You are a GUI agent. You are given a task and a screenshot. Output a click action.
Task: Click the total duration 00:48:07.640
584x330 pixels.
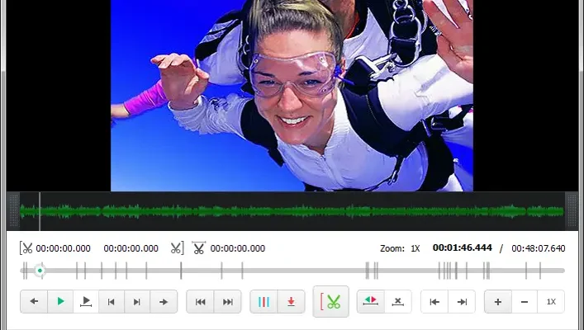tap(539, 248)
